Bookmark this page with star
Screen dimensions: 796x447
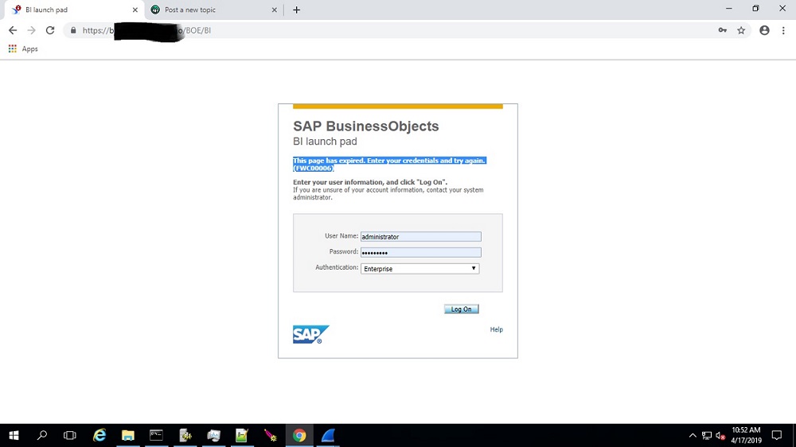(x=741, y=30)
